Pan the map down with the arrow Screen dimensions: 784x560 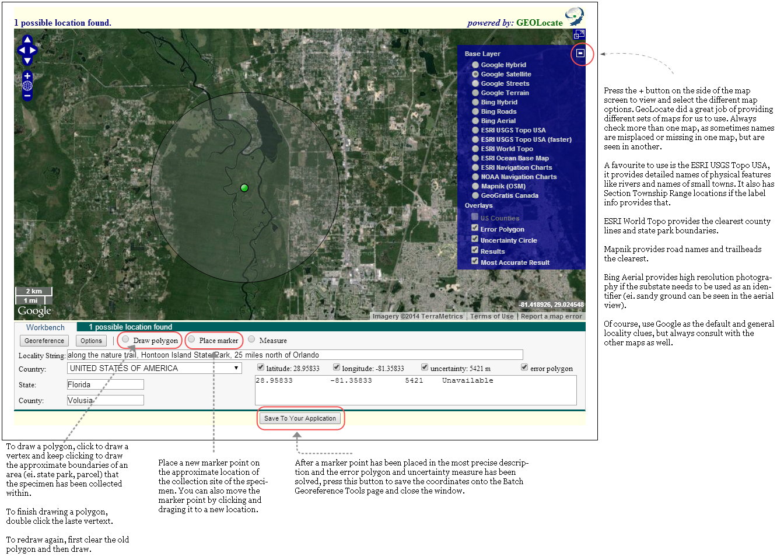(x=27, y=61)
